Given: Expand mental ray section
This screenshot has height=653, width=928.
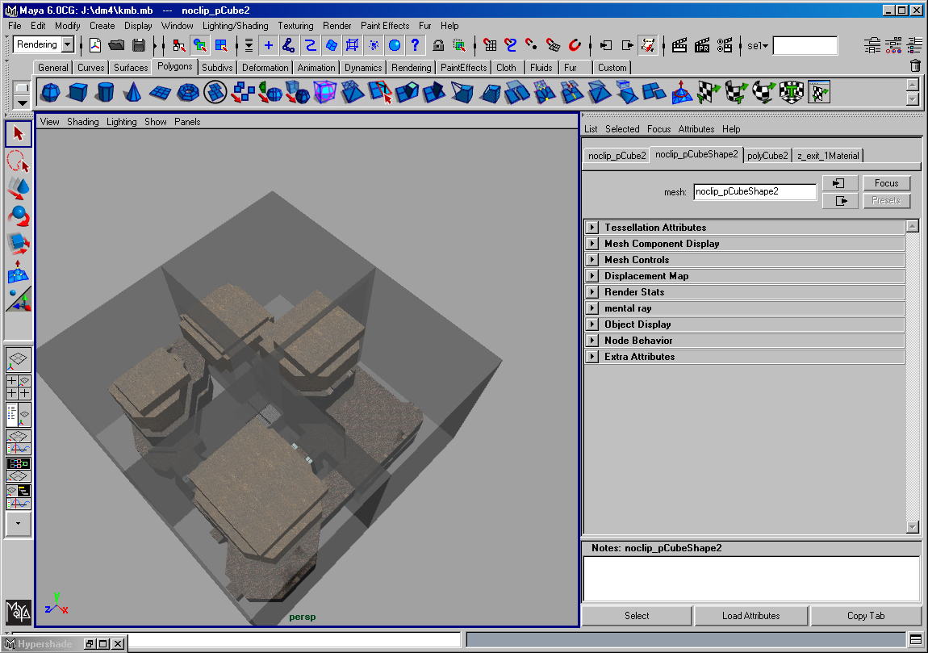Looking at the screenshot, I should point(591,308).
